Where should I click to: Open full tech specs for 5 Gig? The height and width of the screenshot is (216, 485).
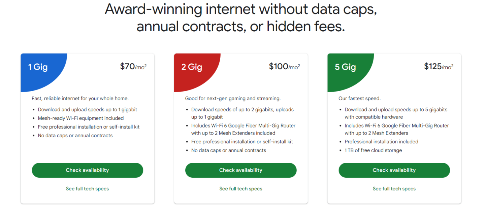click(x=394, y=189)
